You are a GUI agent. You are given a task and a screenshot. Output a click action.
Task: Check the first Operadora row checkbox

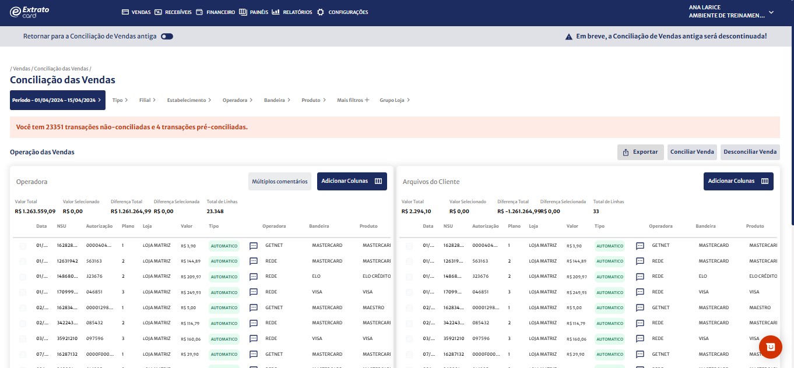(23, 246)
